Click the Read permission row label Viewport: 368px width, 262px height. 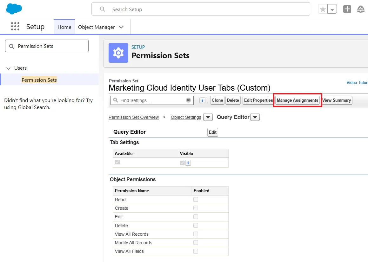pyautogui.click(x=120, y=200)
